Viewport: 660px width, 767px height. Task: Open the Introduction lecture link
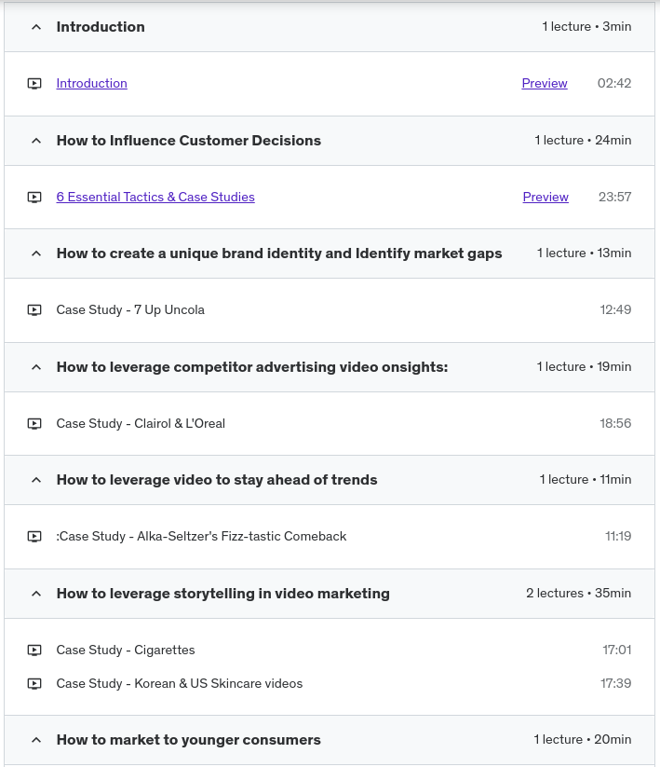91,83
